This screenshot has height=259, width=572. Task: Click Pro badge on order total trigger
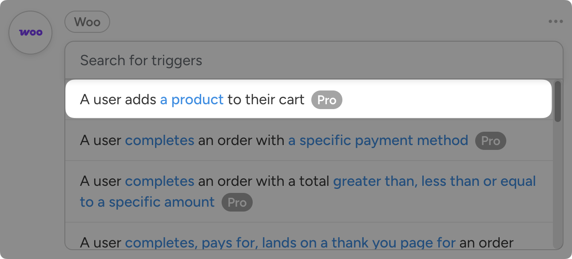coord(237,202)
